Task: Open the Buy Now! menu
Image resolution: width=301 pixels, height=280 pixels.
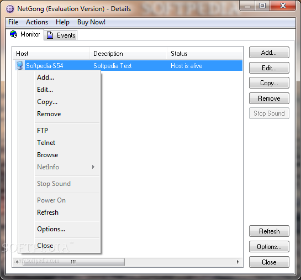Action: click(91, 22)
